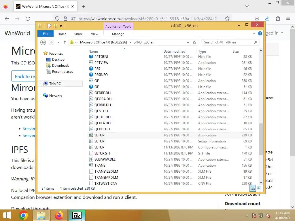295x221 pixels.
Task: Expand breadcrumb arrow after Microsoft Office 4.0
Action: (x=131, y=42)
